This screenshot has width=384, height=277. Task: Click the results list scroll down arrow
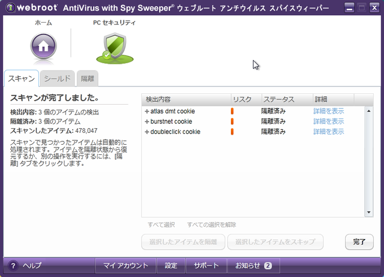pyautogui.click(x=369, y=213)
